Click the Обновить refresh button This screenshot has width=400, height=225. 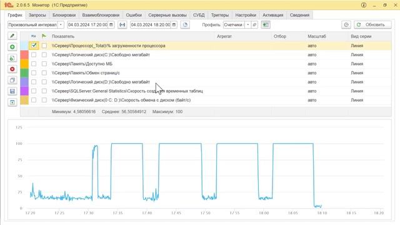tap(372, 25)
